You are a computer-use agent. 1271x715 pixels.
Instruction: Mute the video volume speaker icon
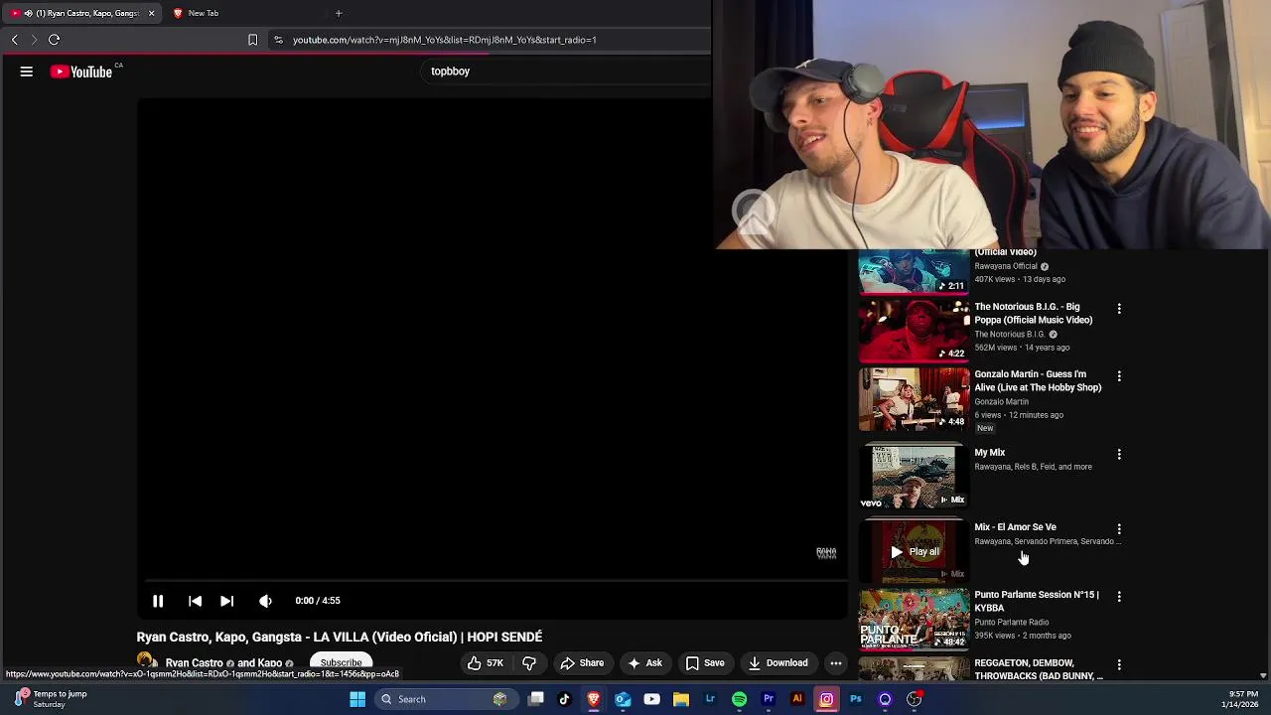[x=265, y=601]
